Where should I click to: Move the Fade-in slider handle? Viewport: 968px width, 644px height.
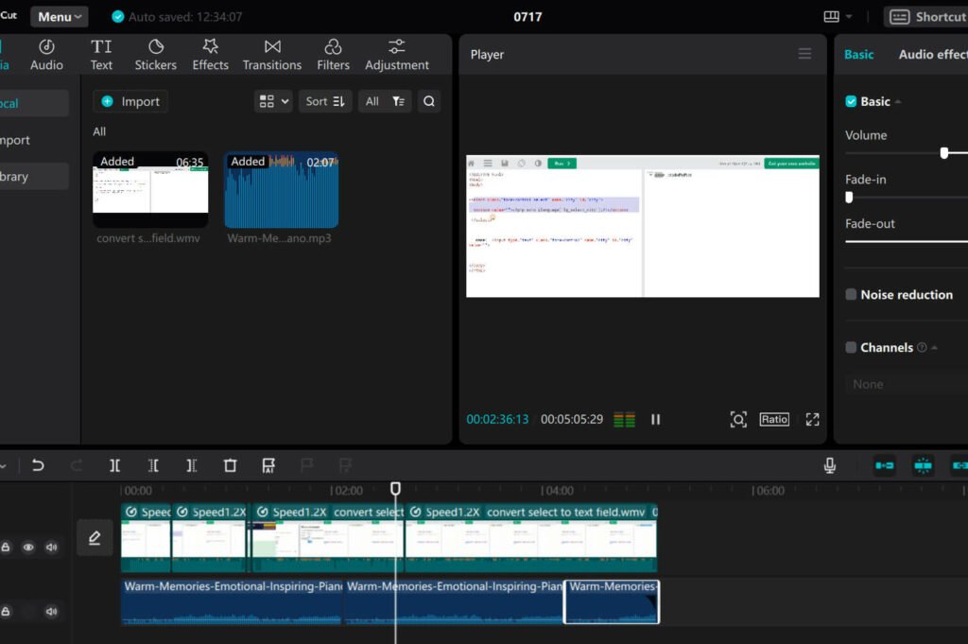click(x=848, y=198)
